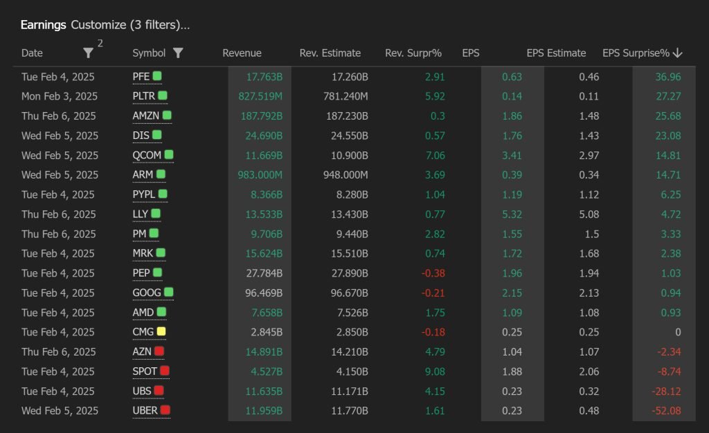Open the MRK symbol link

[x=143, y=253]
